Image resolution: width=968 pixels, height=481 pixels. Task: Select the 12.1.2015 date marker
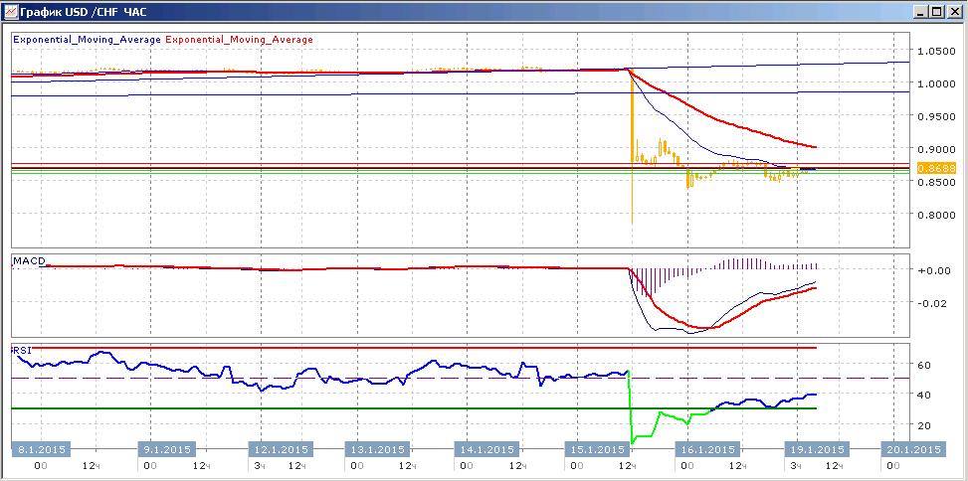coord(278,449)
